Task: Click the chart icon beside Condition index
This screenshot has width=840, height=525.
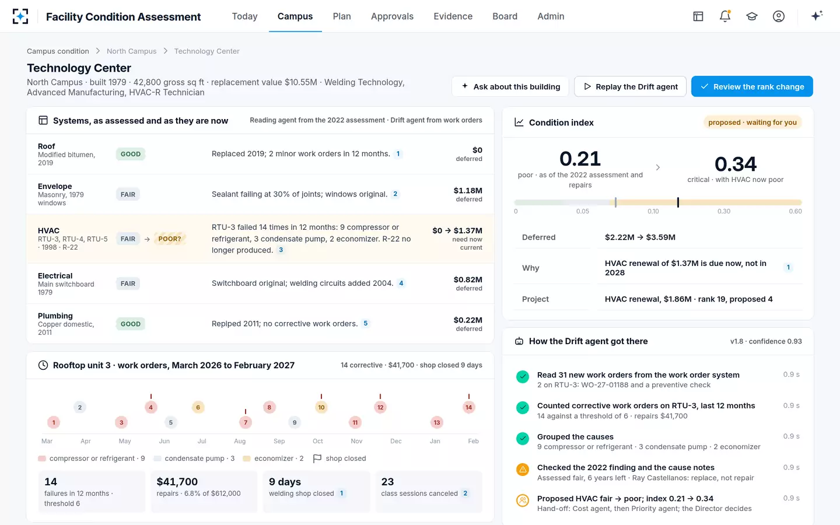Action: [519, 123]
